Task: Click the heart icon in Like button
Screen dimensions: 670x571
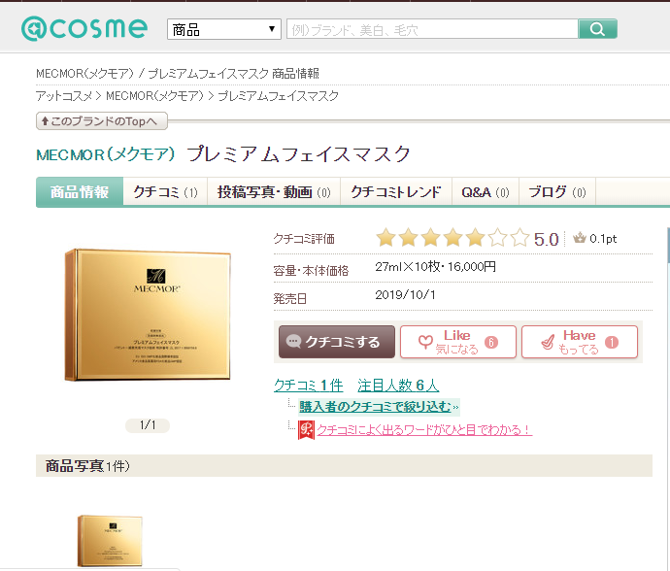Action: pos(425,342)
